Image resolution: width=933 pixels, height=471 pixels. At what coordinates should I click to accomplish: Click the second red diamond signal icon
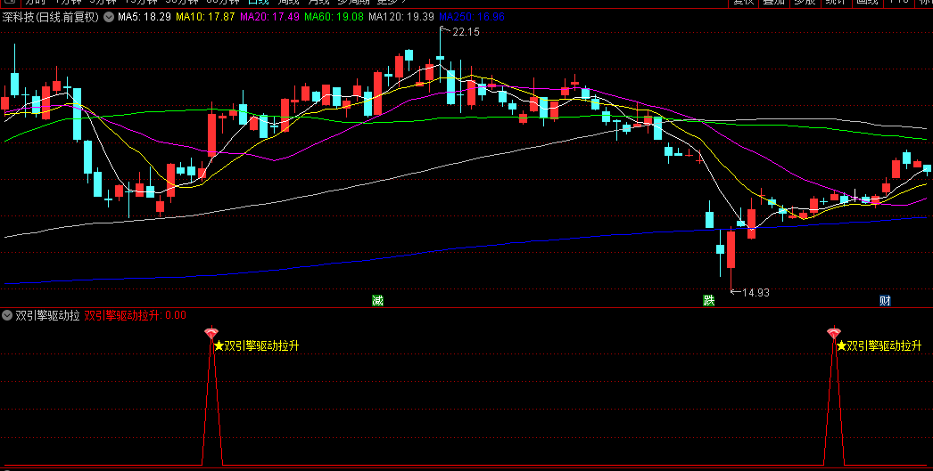[x=834, y=333]
